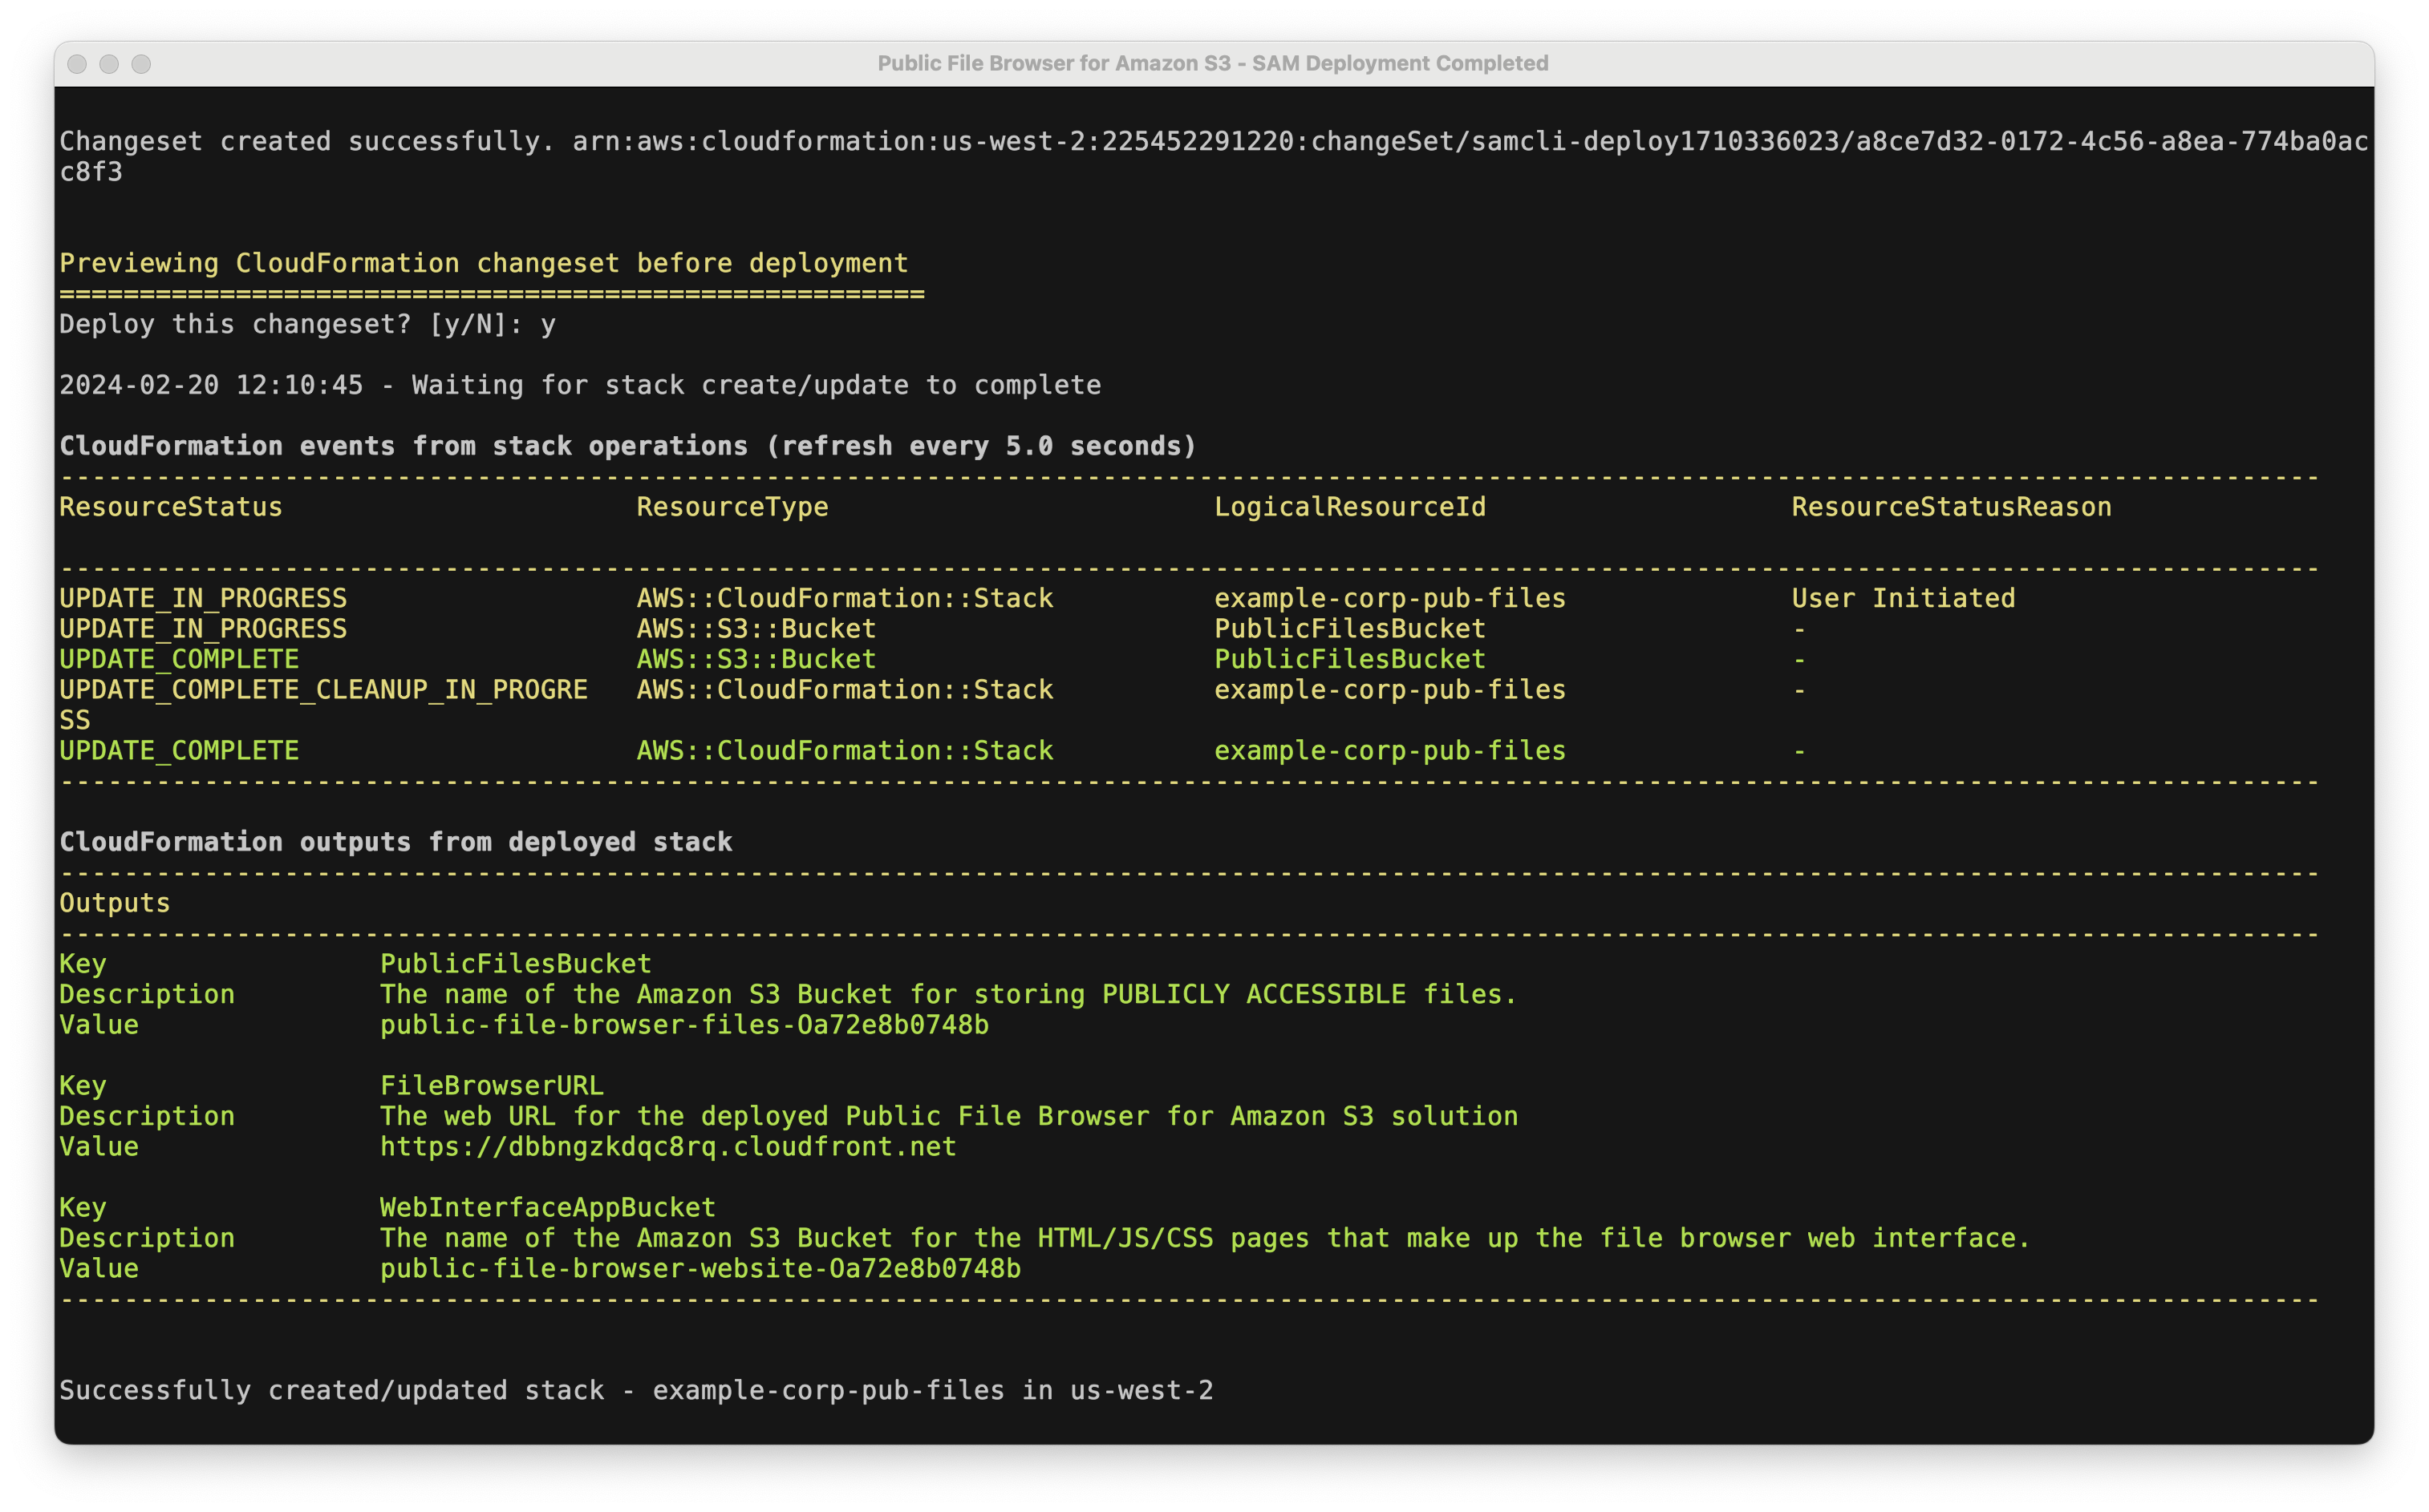
Task: Select public-file-browser-website-0a72e8b0748b bucket name
Action: pos(700,1268)
